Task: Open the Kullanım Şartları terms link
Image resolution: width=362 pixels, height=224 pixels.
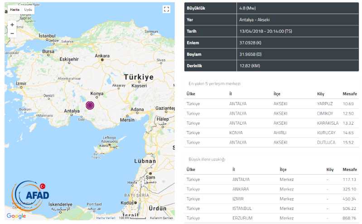Action: pyautogui.click(x=161, y=218)
